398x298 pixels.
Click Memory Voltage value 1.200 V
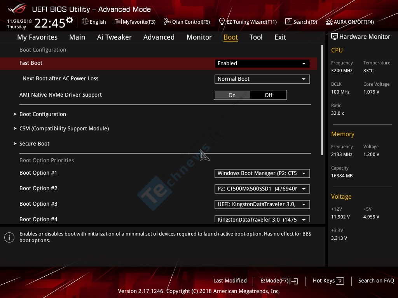click(371, 154)
